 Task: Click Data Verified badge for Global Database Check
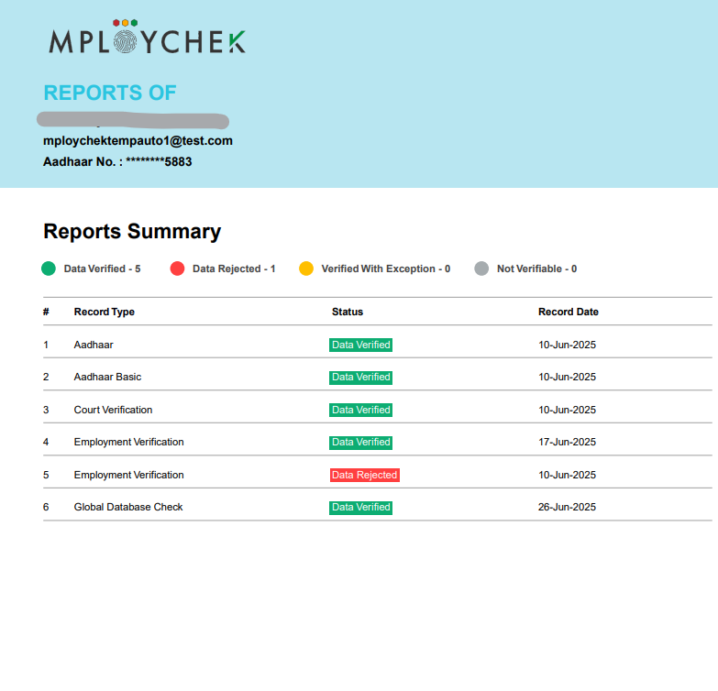(361, 507)
